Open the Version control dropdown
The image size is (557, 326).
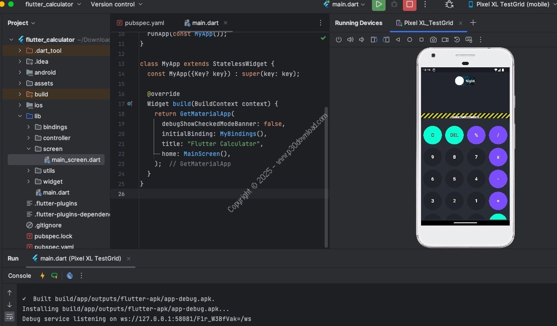tap(116, 5)
